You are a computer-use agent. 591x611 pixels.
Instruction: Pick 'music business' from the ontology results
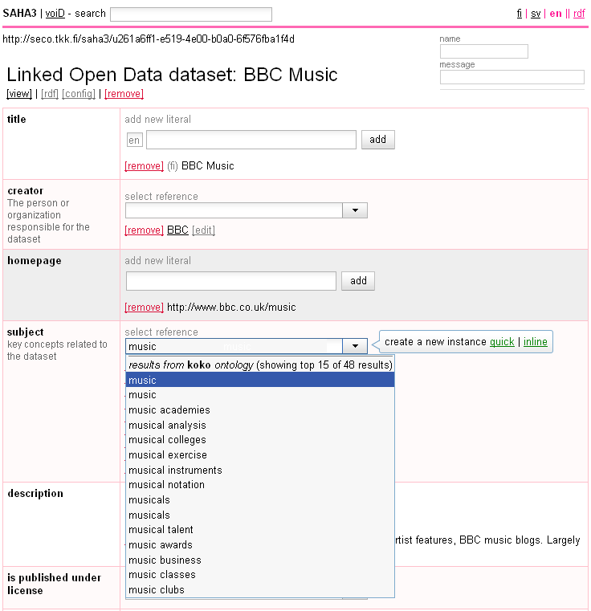pyautogui.click(x=165, y=560)
